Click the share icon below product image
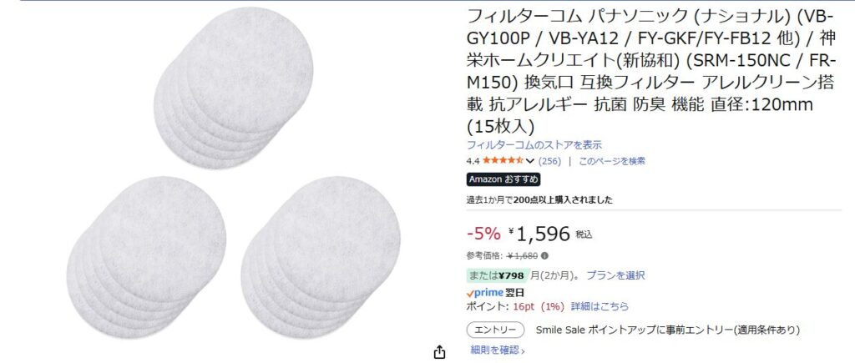This screenshot has width=855, height=363. 439,352
